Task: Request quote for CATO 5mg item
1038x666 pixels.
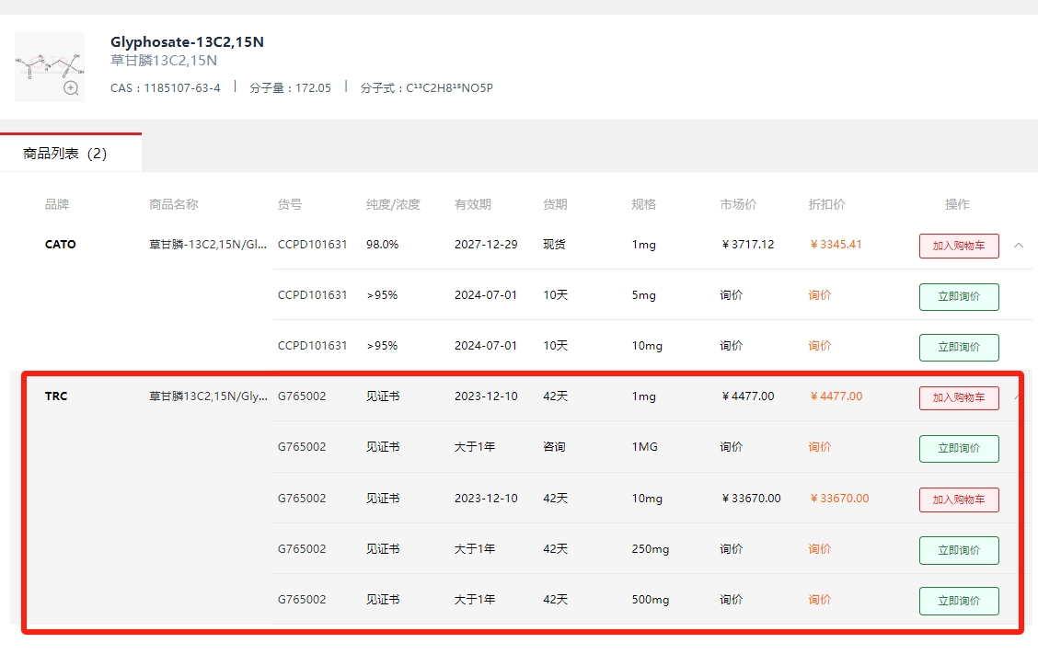Action: pyautogui.click(x=959, y=296)
